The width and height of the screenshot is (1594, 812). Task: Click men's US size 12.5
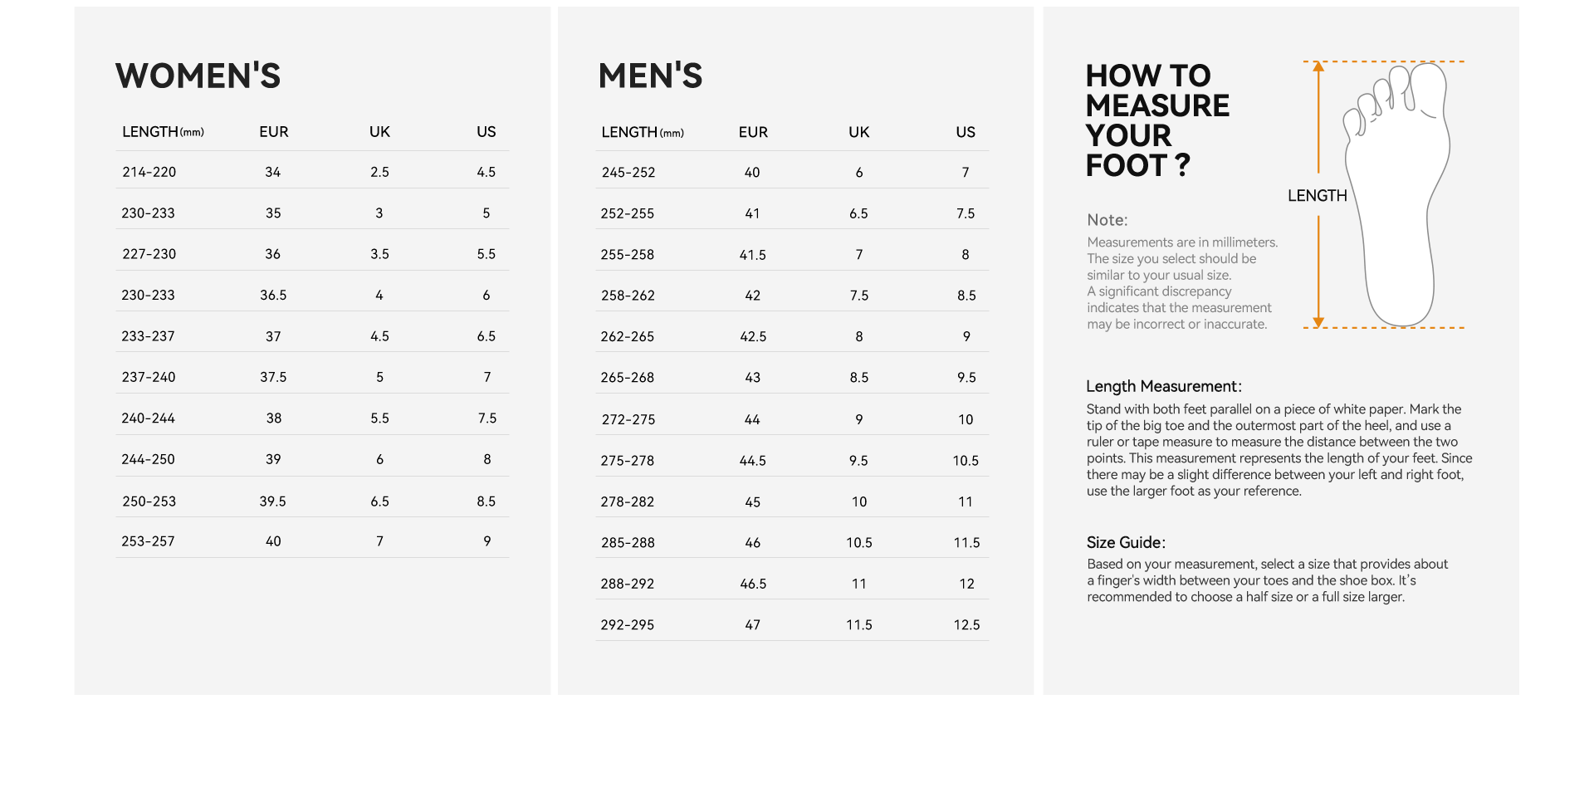click(966, 625)
